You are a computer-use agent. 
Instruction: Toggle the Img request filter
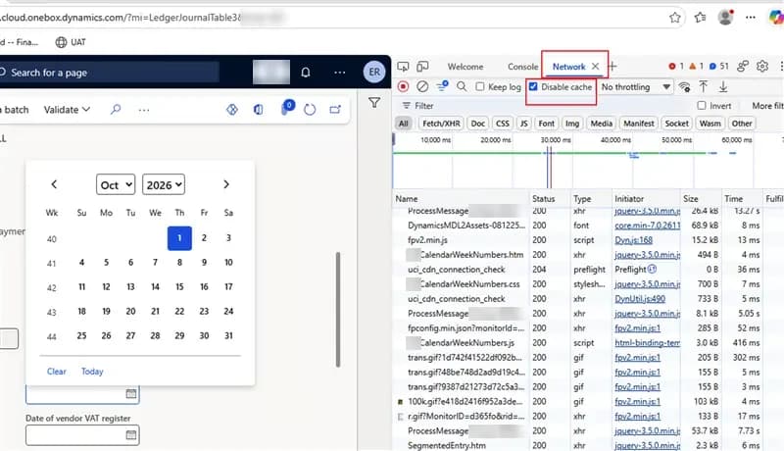click(572, 124)
